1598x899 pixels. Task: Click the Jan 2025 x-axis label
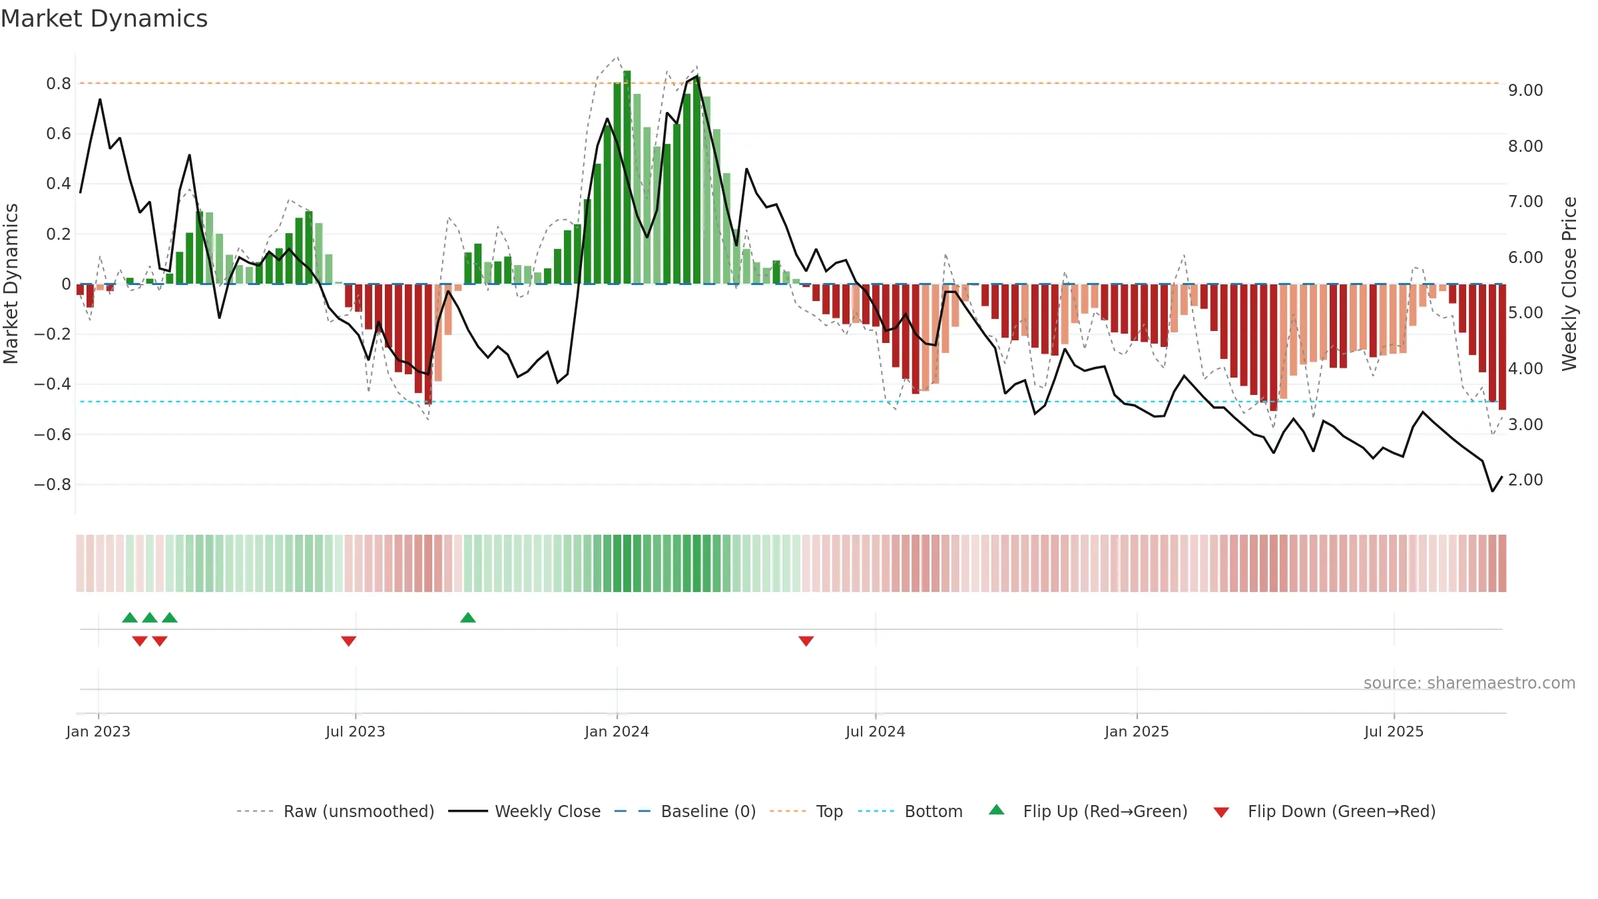click(x=1137, y=732)
